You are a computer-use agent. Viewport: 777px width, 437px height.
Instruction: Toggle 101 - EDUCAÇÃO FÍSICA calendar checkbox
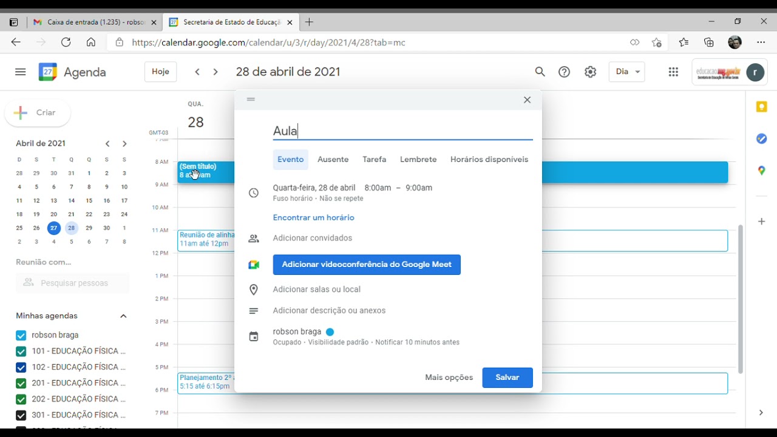21,351
